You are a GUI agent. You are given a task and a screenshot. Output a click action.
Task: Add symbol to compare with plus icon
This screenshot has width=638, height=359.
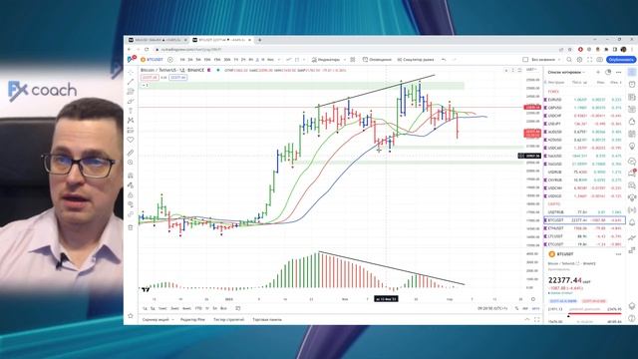click(170, 60)
